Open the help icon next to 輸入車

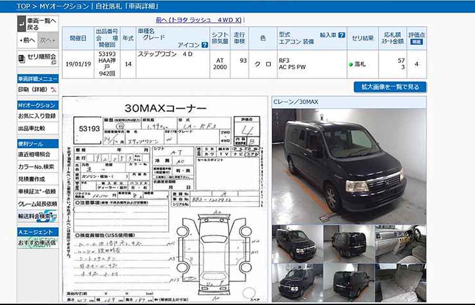point(342,35)
